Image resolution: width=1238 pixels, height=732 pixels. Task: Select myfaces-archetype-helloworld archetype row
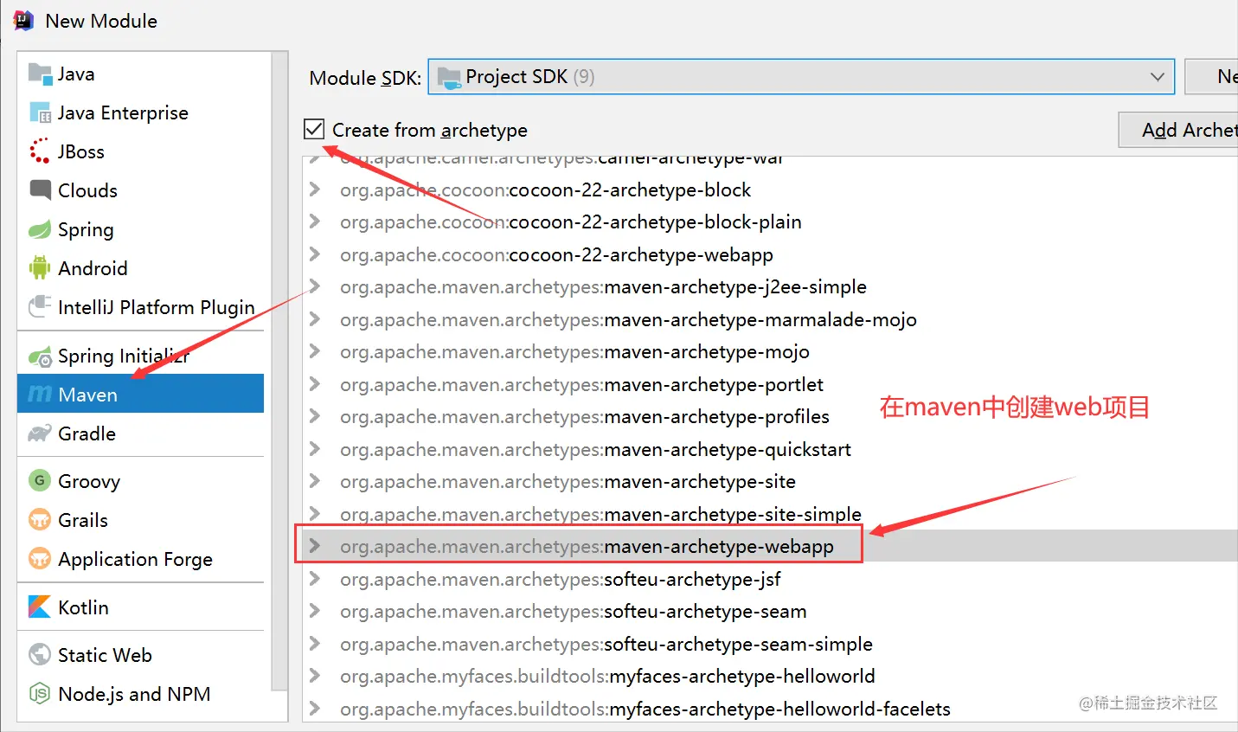[x=770, y=676]
